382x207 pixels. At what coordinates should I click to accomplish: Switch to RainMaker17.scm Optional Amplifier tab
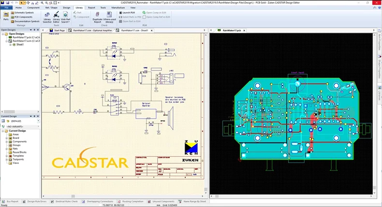(90, 30)
